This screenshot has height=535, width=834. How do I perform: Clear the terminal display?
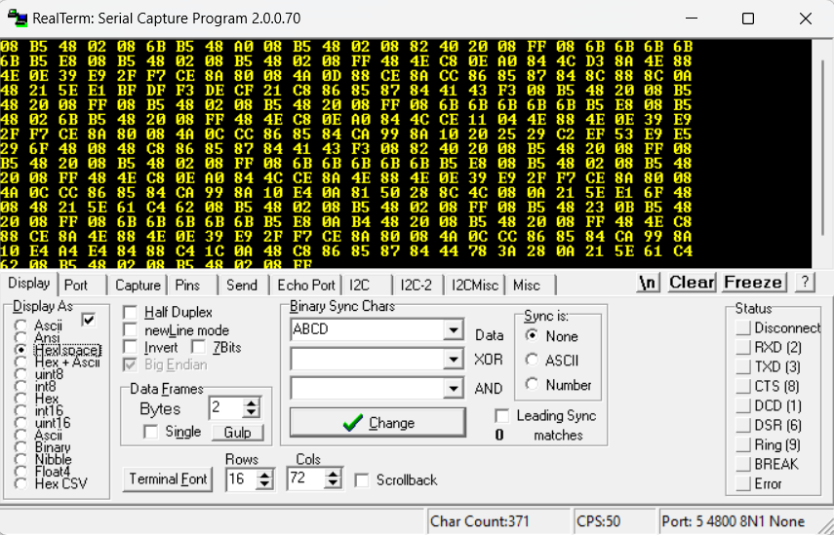[692, 282]
